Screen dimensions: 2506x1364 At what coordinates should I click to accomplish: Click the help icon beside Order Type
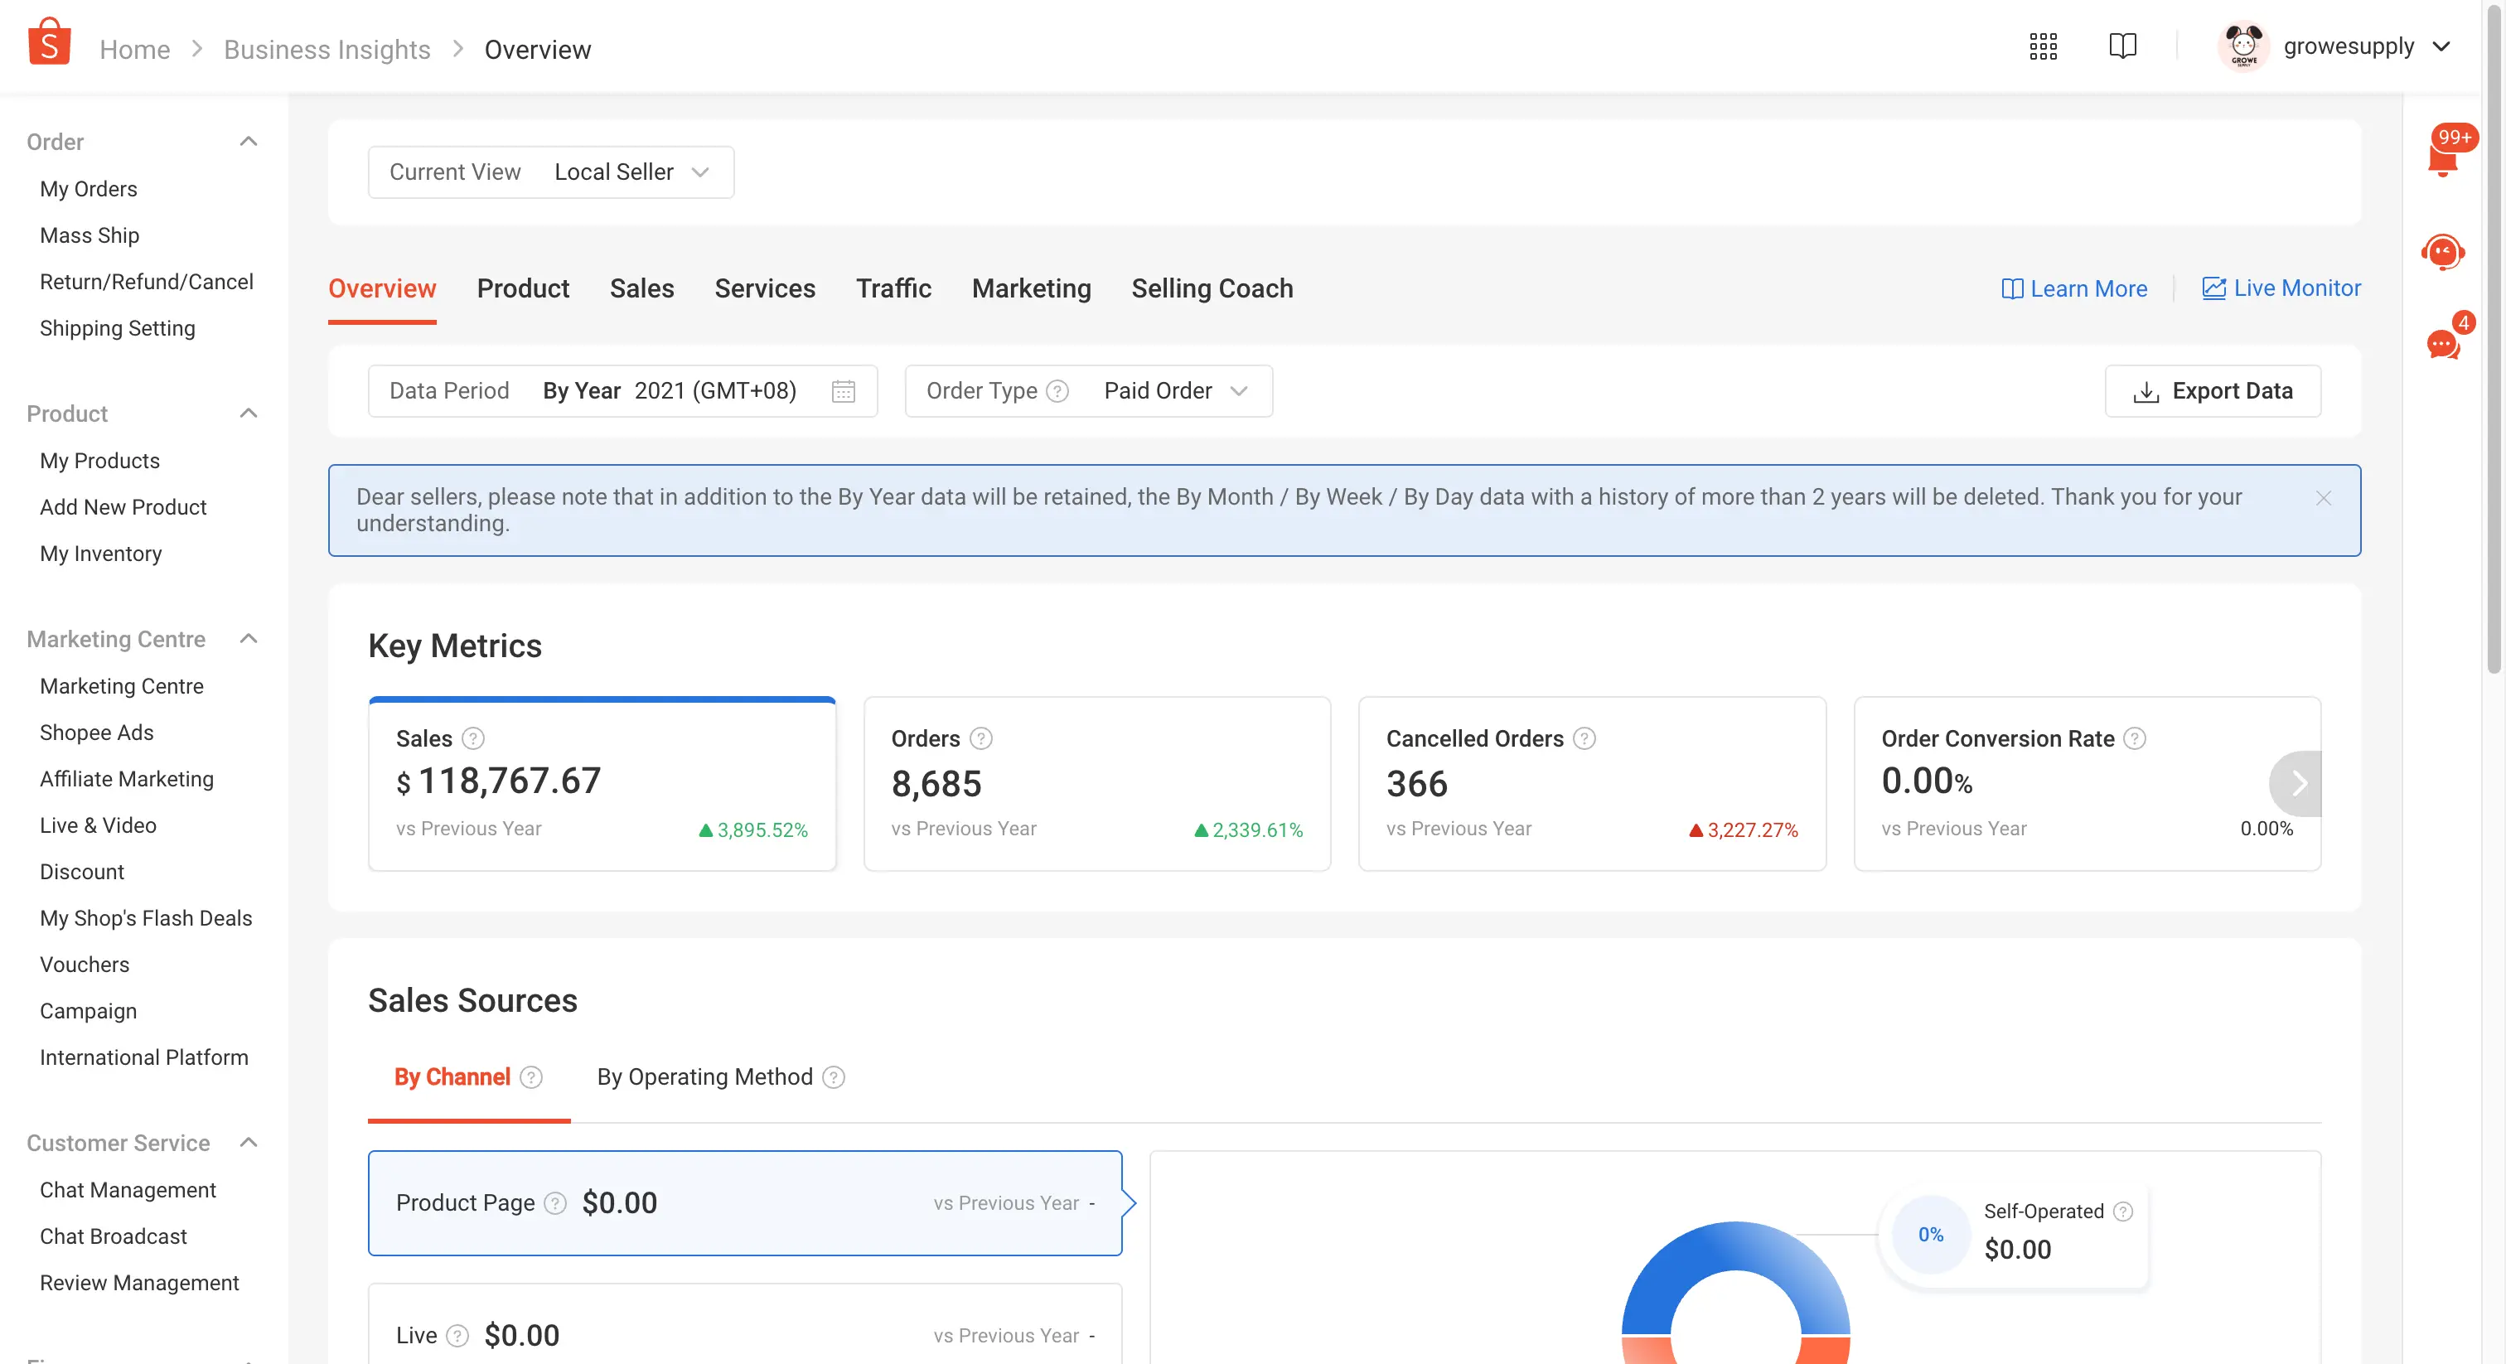(1057, 391)
